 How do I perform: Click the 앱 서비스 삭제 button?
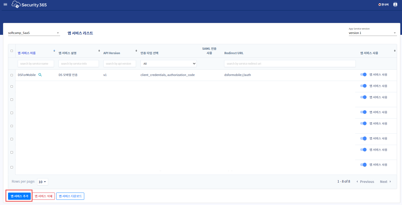(43, 196)
